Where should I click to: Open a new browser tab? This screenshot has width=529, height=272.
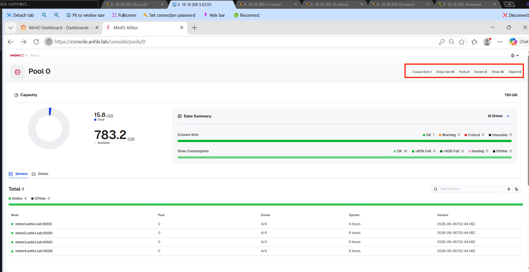point(194,28)
